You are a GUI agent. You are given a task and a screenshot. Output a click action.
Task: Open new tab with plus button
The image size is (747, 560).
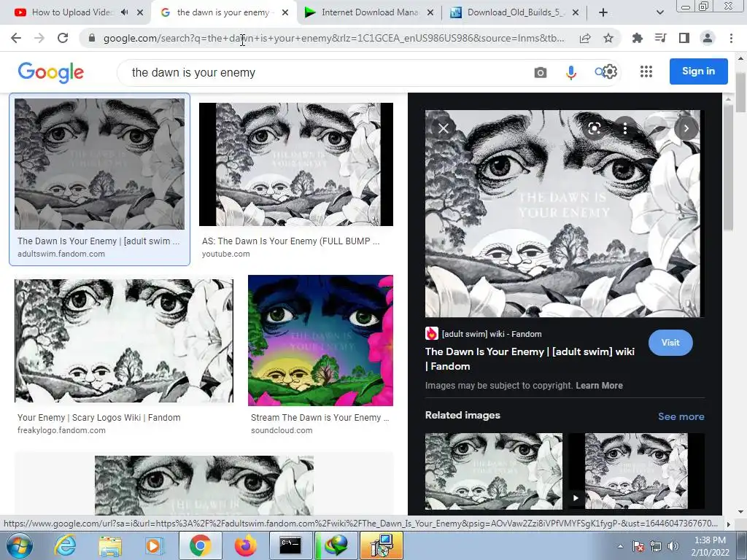(x=603, y=12)
